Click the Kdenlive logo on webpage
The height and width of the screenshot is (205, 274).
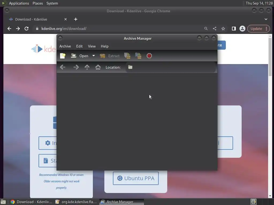[x=43, y=49]
